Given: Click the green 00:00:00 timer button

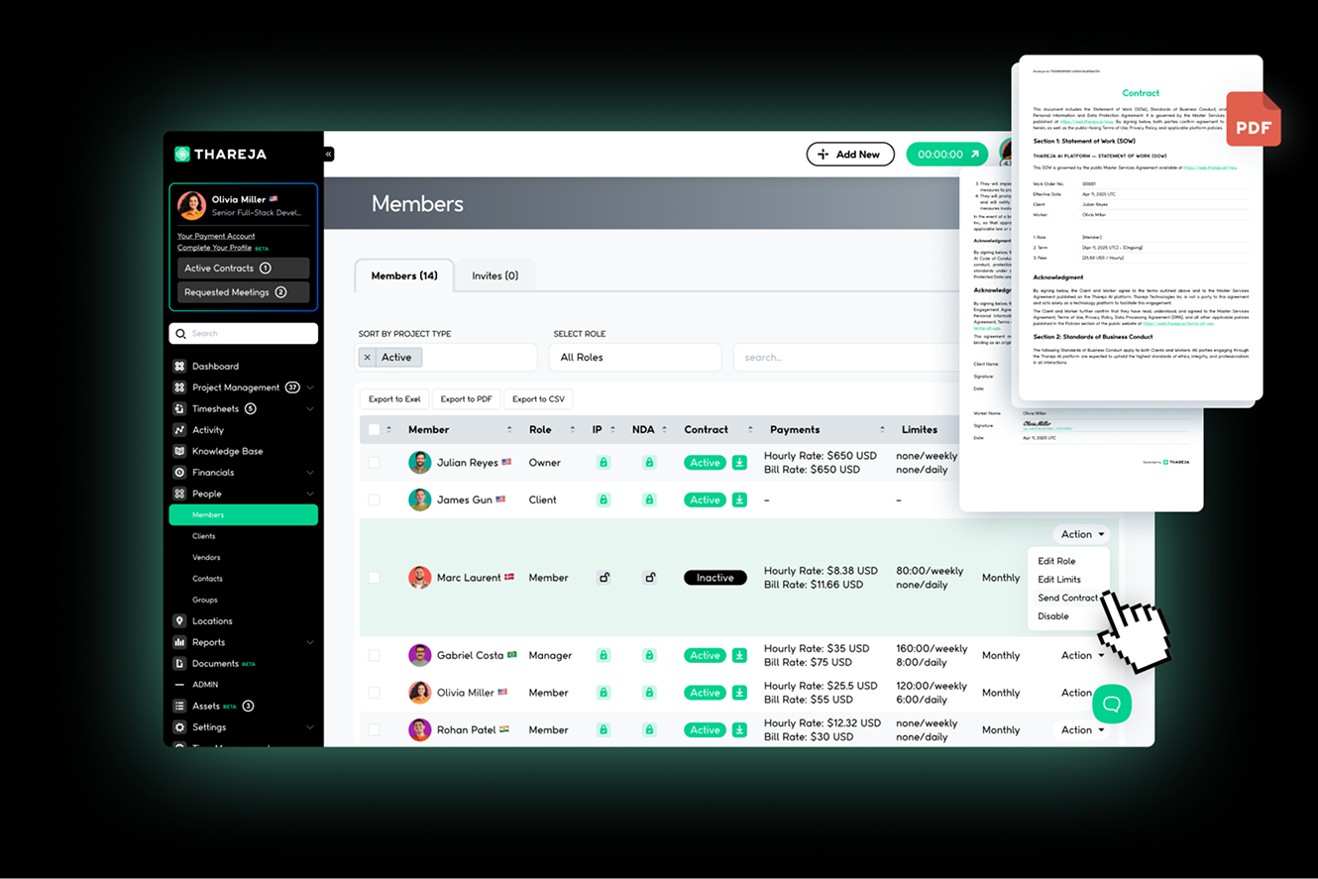Looking at the screenshot, I should coord(946,155).
